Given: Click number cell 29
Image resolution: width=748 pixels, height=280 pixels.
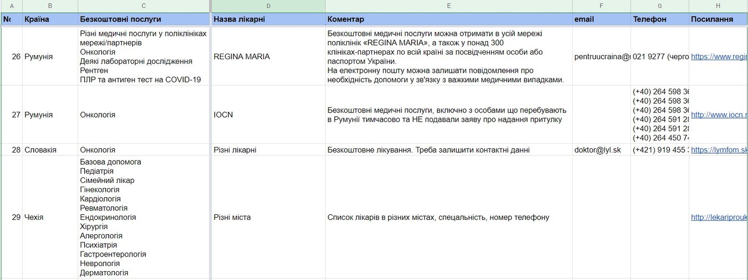Looking at the screenshot, I should pyautogui.click(x=12, y=217).
